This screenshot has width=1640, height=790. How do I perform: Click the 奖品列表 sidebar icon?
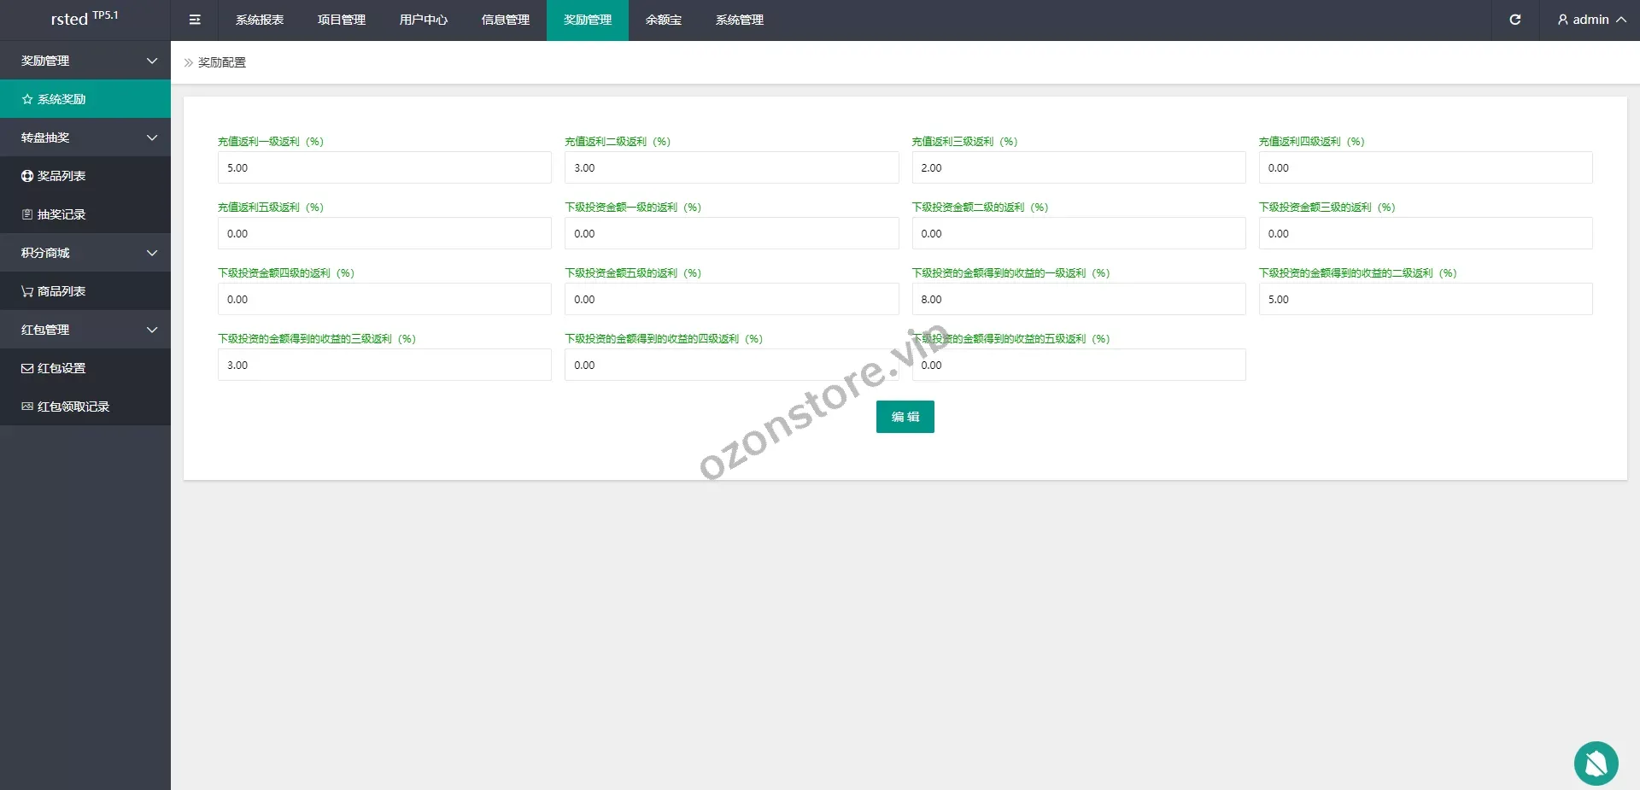(27, 176)
